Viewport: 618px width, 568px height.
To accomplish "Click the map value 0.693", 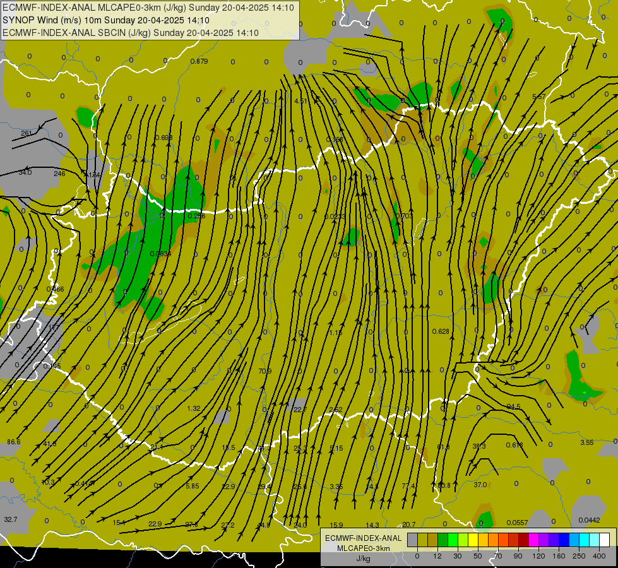I will (x=164, y=138).
